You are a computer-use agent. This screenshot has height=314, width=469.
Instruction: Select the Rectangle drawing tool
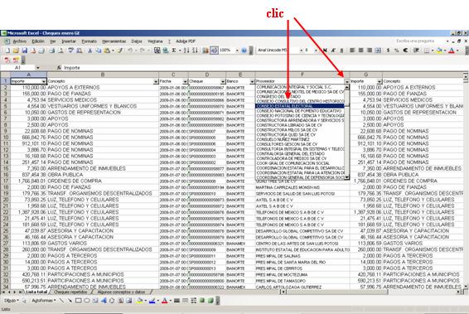click(x=79, y=301)
